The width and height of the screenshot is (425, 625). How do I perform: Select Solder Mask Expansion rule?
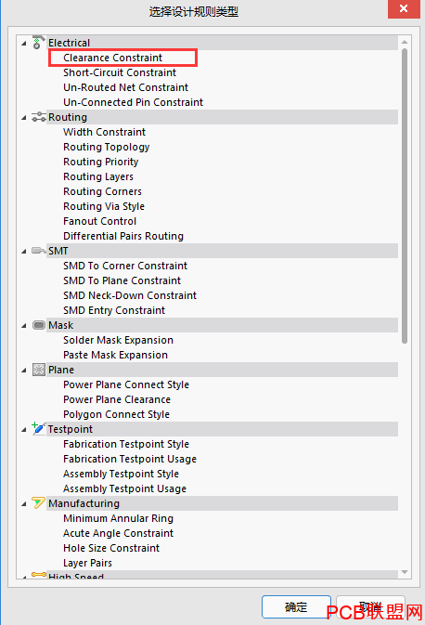point(118,340)
